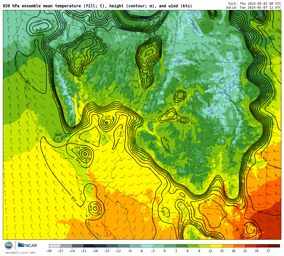Click the colorbar label '−3'

(x=153, y=251)
